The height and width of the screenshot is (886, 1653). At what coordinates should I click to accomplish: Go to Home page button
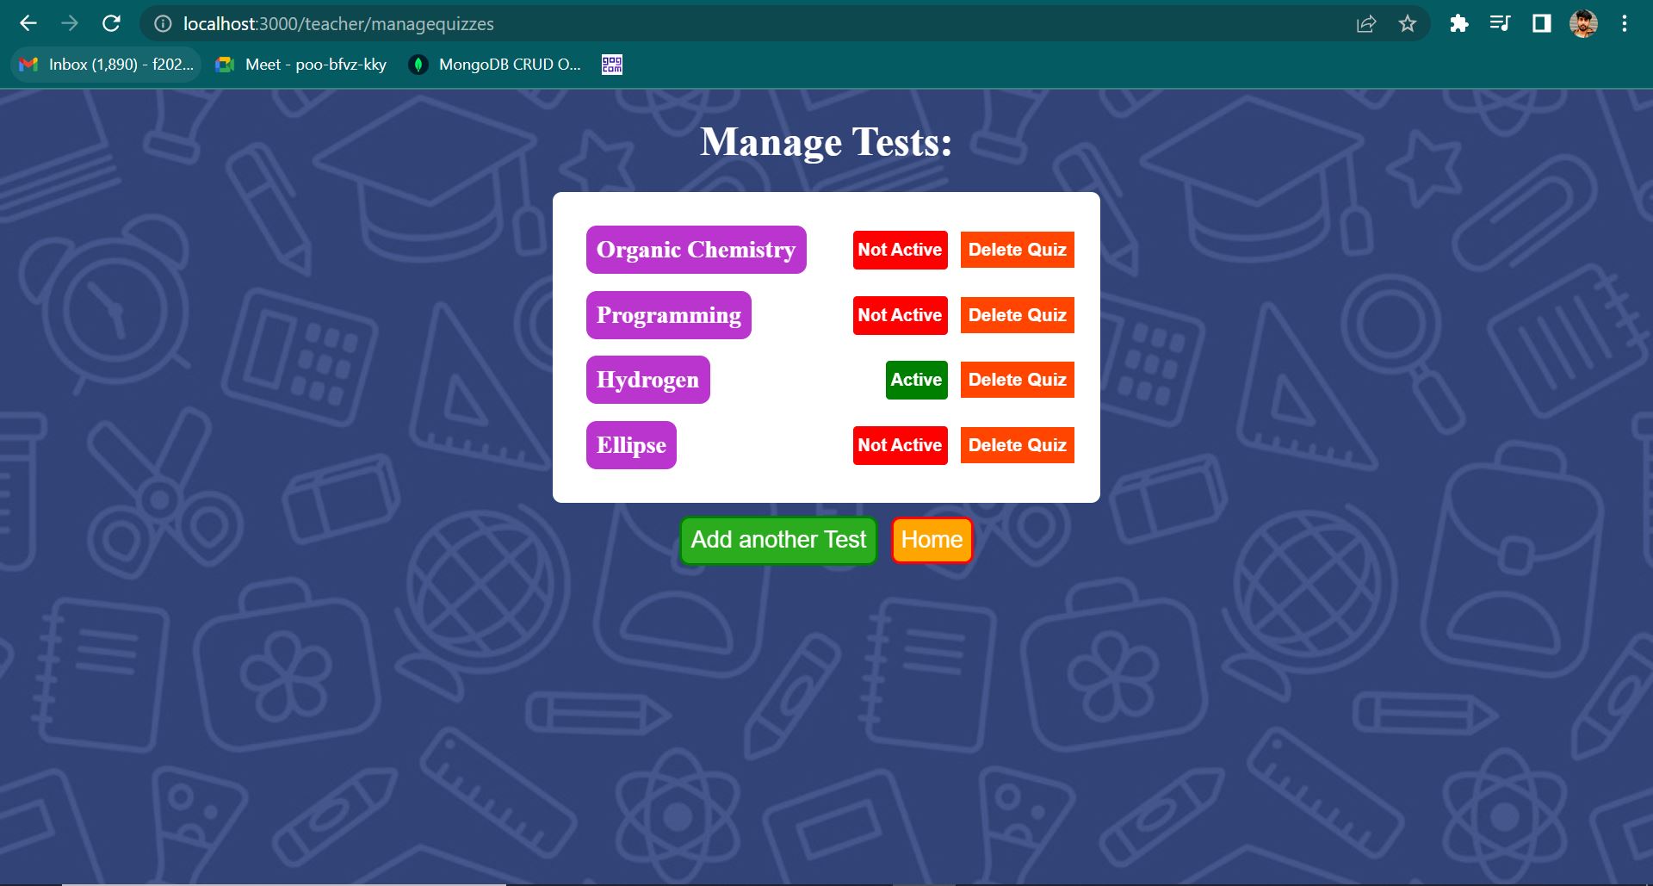click(x=932, y=540)
